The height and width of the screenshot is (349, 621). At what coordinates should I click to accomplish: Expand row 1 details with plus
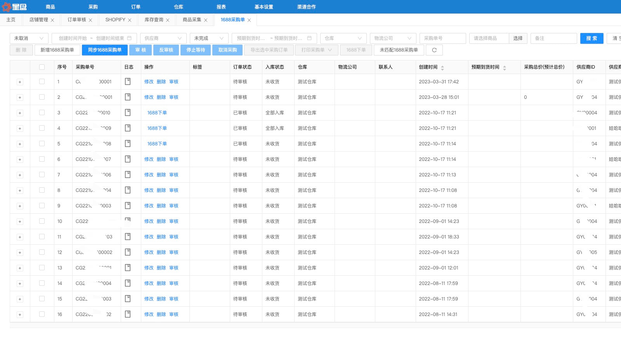tap(20, 82)
